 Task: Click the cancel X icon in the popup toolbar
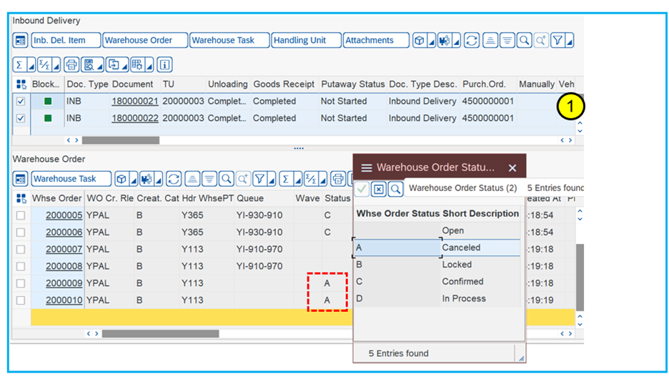coord(379,189)
